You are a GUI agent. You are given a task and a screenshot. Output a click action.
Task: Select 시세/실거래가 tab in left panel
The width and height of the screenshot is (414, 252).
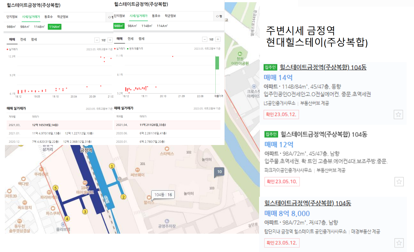tap(31, 17)
